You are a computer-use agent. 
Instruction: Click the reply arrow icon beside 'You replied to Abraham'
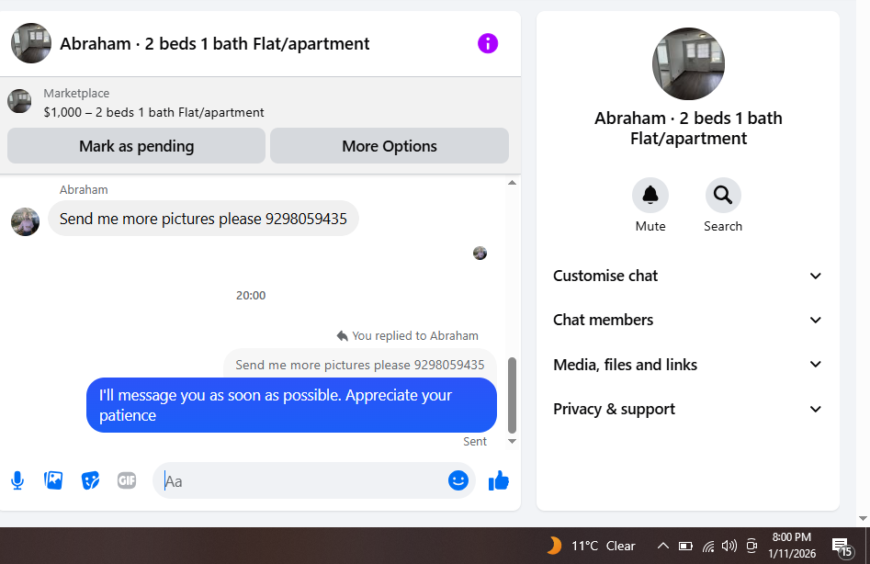click(343, 336)
